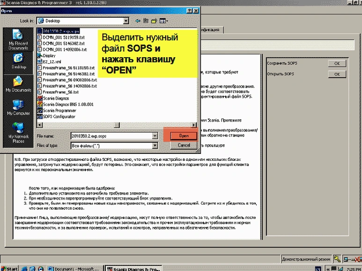The width and height of the screenshot is (362, 271).
Task: Click the Open button
Action: tap(184, 135)
